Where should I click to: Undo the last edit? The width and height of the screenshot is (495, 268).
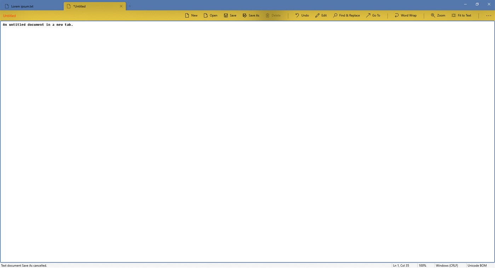point(301,15)
